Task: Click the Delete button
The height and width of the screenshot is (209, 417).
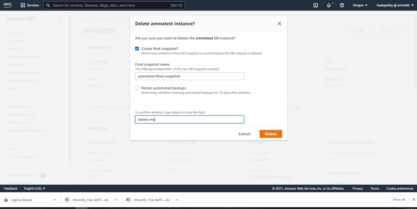Action: point(271,134)
